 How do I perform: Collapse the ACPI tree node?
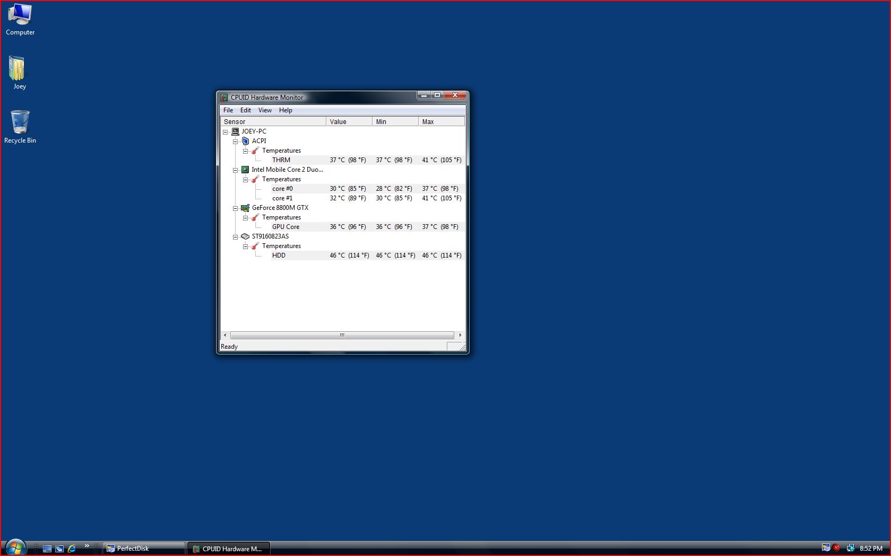coord(236,142)
